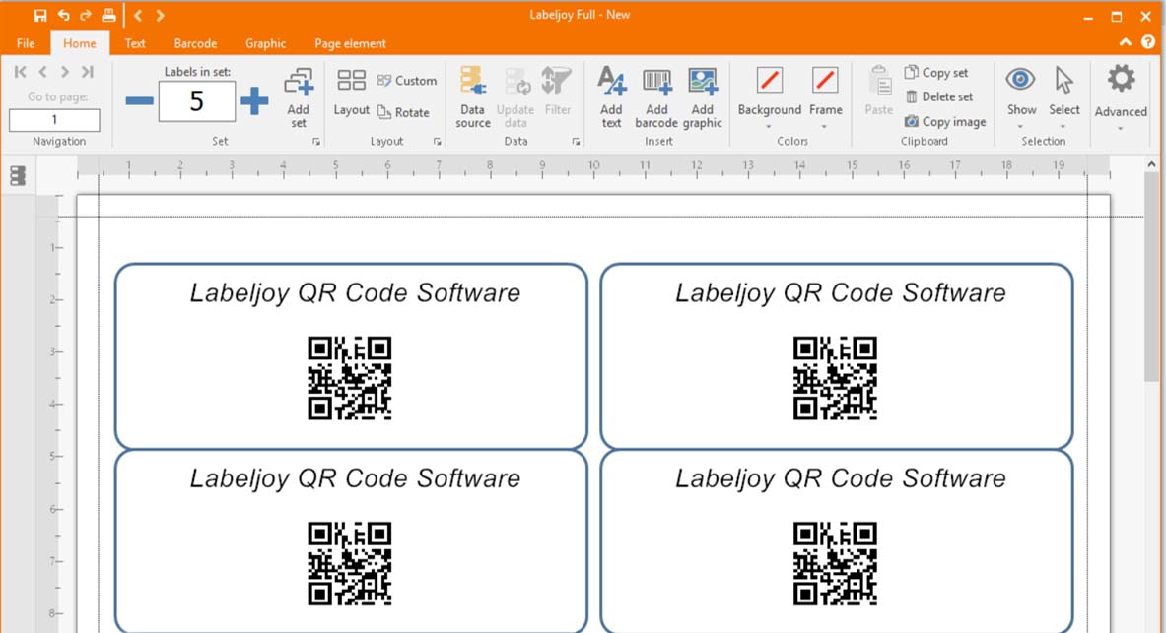The height and width of the screenshot is (633, 1166).
Task: Add barcode to the label
Action: click(x=655, y=97)
